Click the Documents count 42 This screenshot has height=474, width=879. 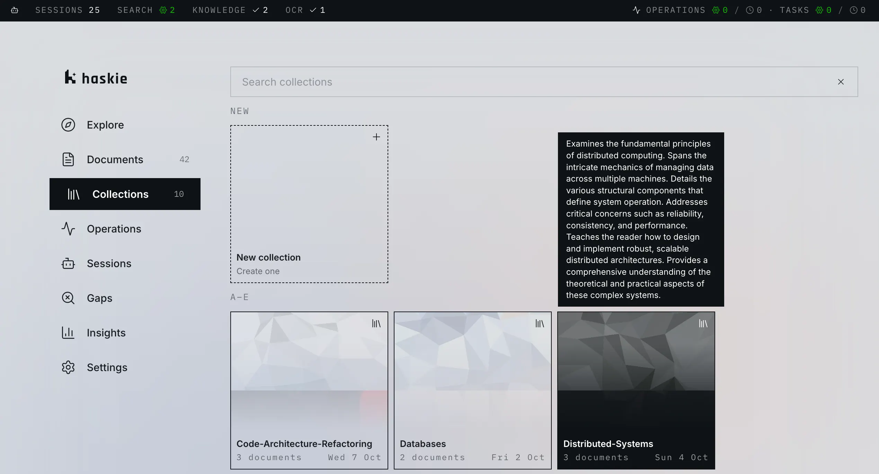click(184, 159)
